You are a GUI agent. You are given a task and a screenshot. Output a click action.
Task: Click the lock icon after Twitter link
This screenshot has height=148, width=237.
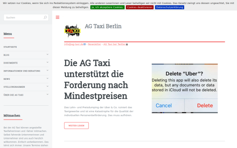pyautogui.click(x=127, y=44)
